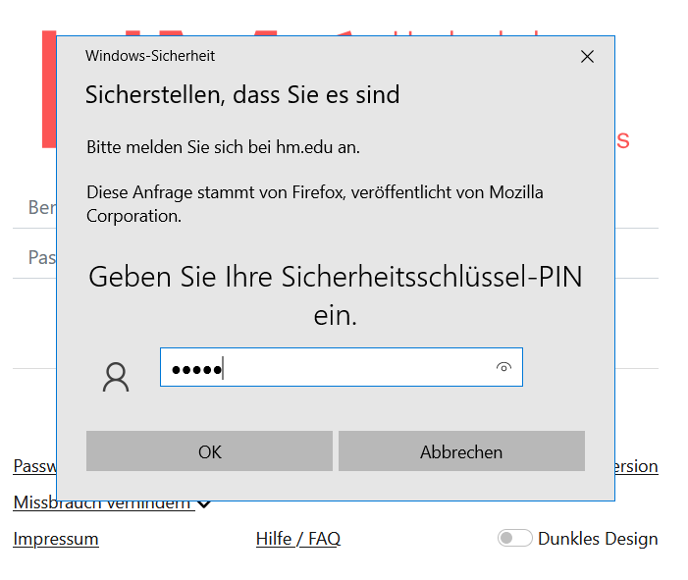Expand the Missbrauch verhindern chevron arrow
Viewport: 688px width, 580px height.
tap(204, 503)
